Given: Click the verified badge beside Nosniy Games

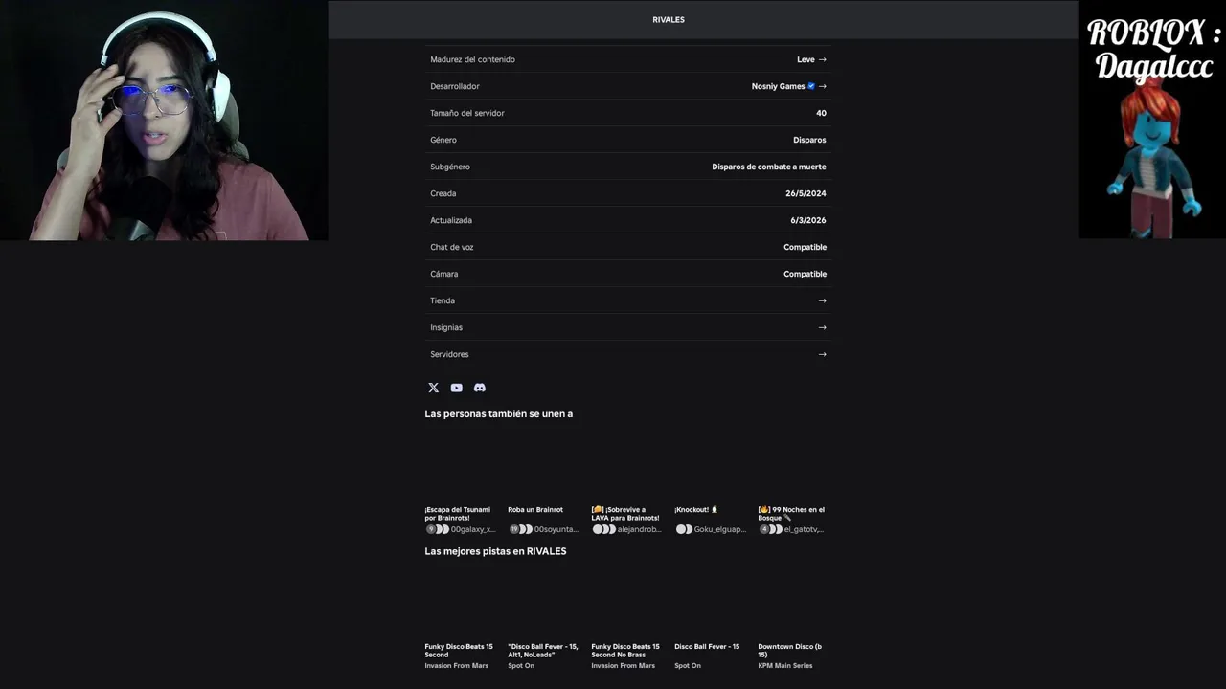Looking at the screenshot, I should point(811,86).
